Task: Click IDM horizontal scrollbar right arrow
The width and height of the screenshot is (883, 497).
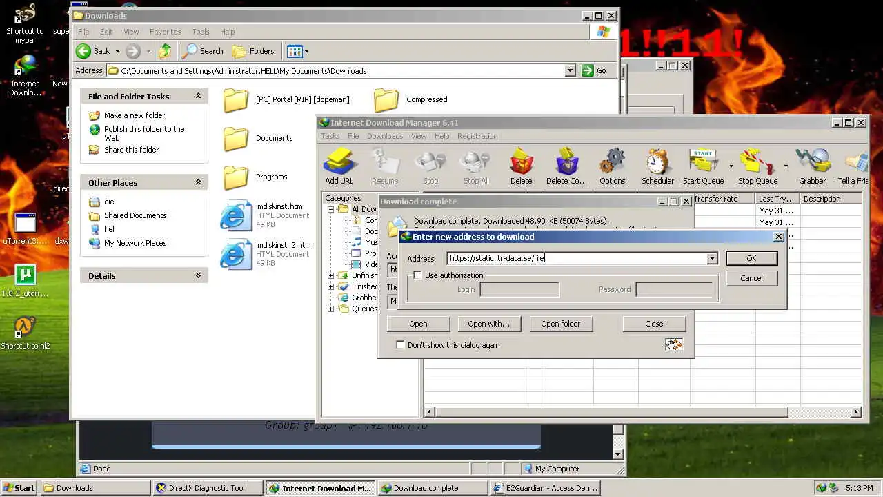Action: pyautogui.click(x=856, y=412)
